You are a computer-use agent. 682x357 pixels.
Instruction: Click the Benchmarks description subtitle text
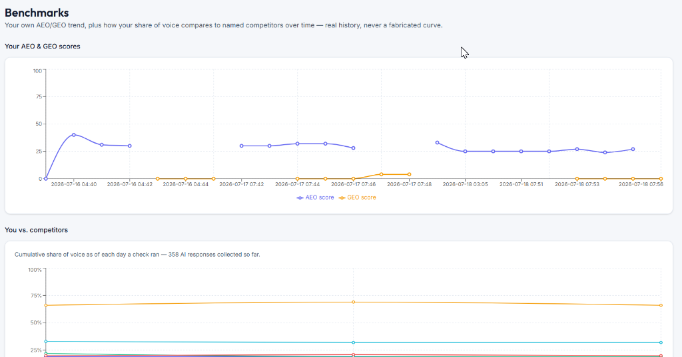pos(224,25)
